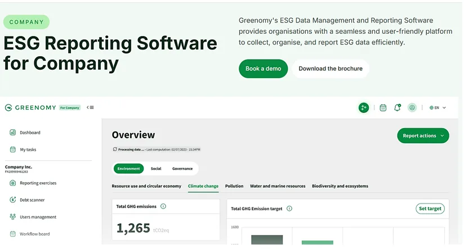Viewport: 464px width, 249px height.
Task: Click the globe language icon
Action: 431,108
